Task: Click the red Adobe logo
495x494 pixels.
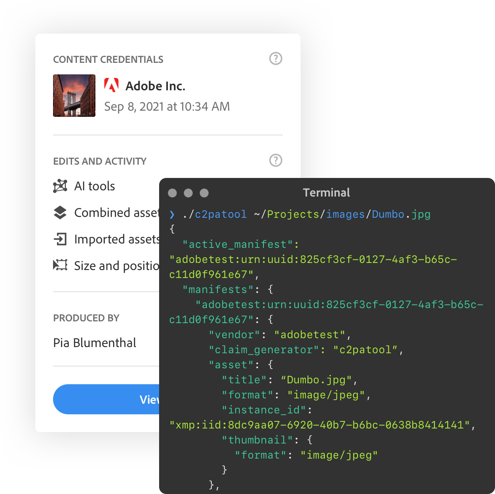Action: [x=111, y=85]
